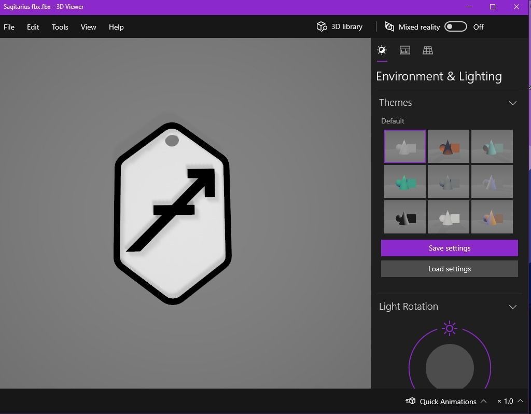Open the Stats & Shading tab icon
531x414 pixels.
coord(404,50)
